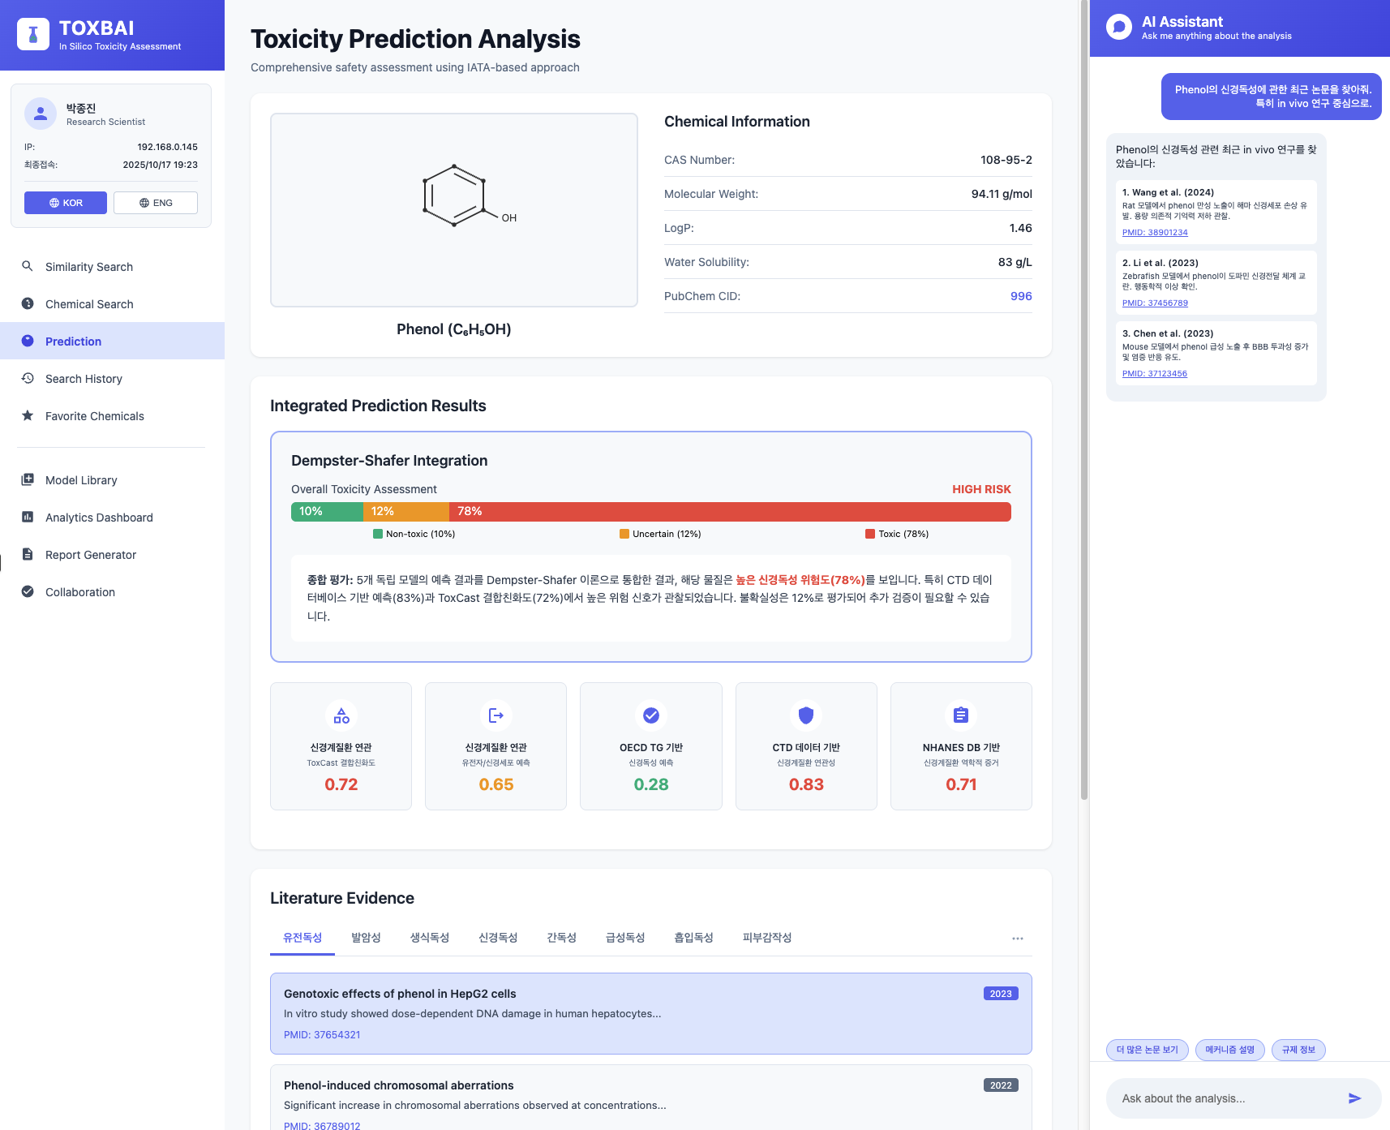1390x1130 pixels.
Task: Select the 신경독성 literature tab
Action: tap(498, 938)
